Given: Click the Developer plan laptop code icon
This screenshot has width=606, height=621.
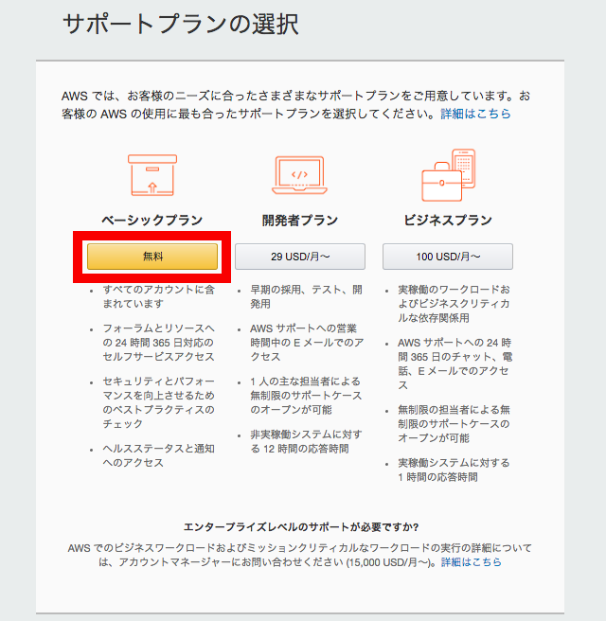Looking at the screenshot, I should tap(299, 175).
